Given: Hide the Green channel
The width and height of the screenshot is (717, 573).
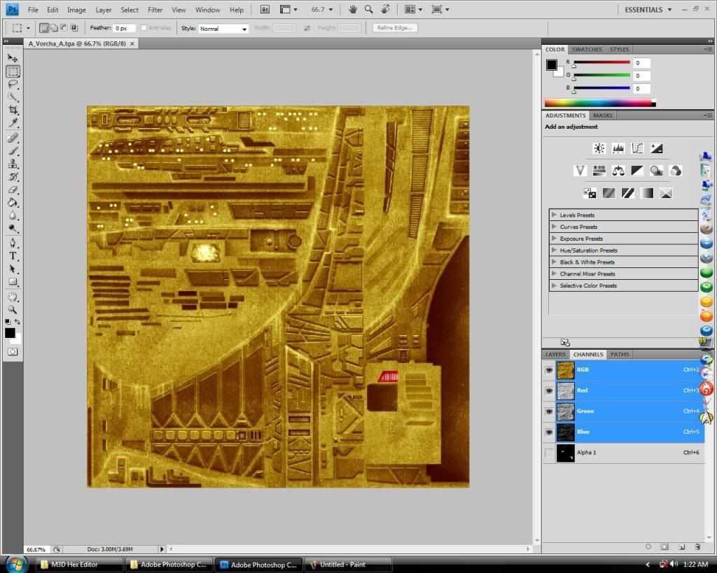Looking at the screenshot, I should [549, 411].
